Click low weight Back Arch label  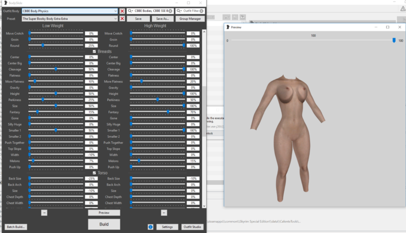15,185
